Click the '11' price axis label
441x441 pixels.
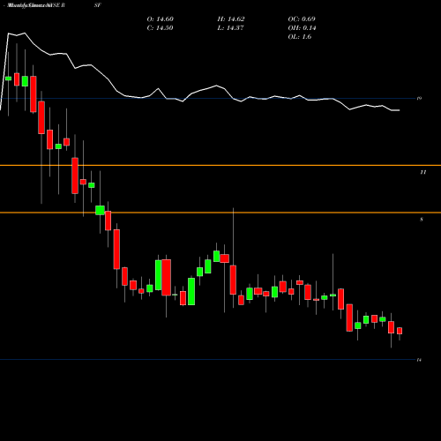point(422,172)
